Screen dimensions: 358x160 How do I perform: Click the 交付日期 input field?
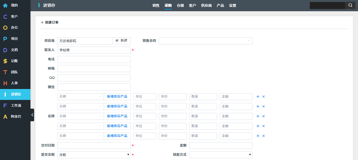pos(94,145)
